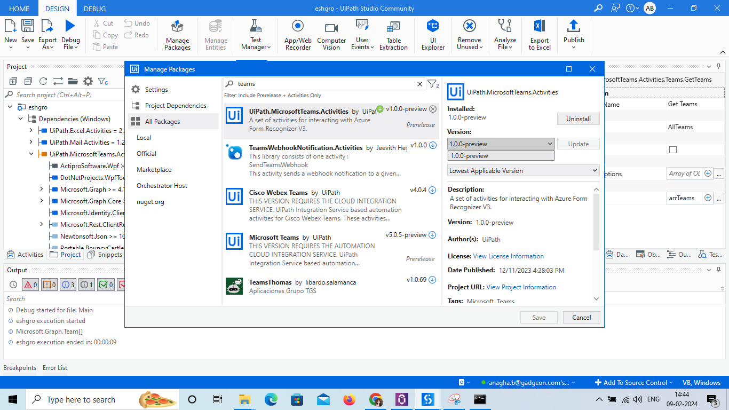The image size is (729, 410).
Task: Switch to the Snippets panel tab
Action: tap(105, 255)
